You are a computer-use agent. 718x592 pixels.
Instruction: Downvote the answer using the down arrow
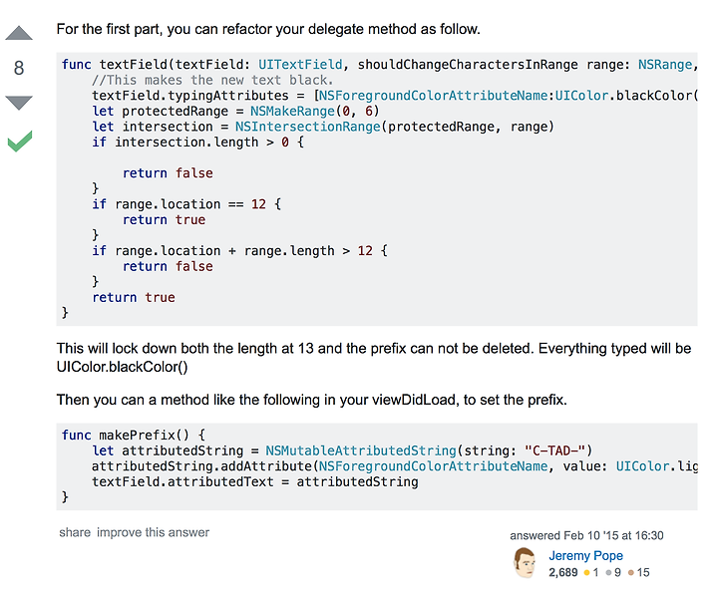pos(19,103)
